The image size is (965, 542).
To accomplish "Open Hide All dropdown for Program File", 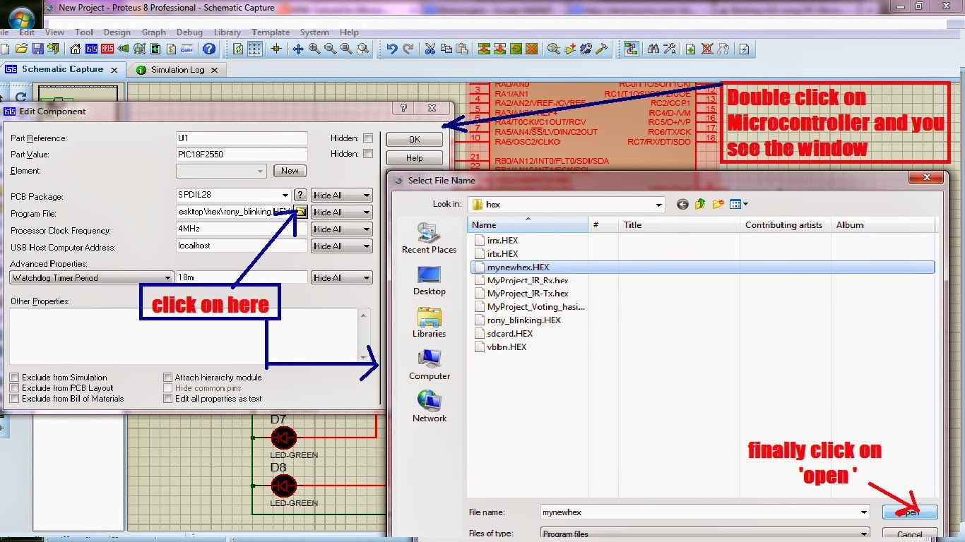I will (342, 212).
